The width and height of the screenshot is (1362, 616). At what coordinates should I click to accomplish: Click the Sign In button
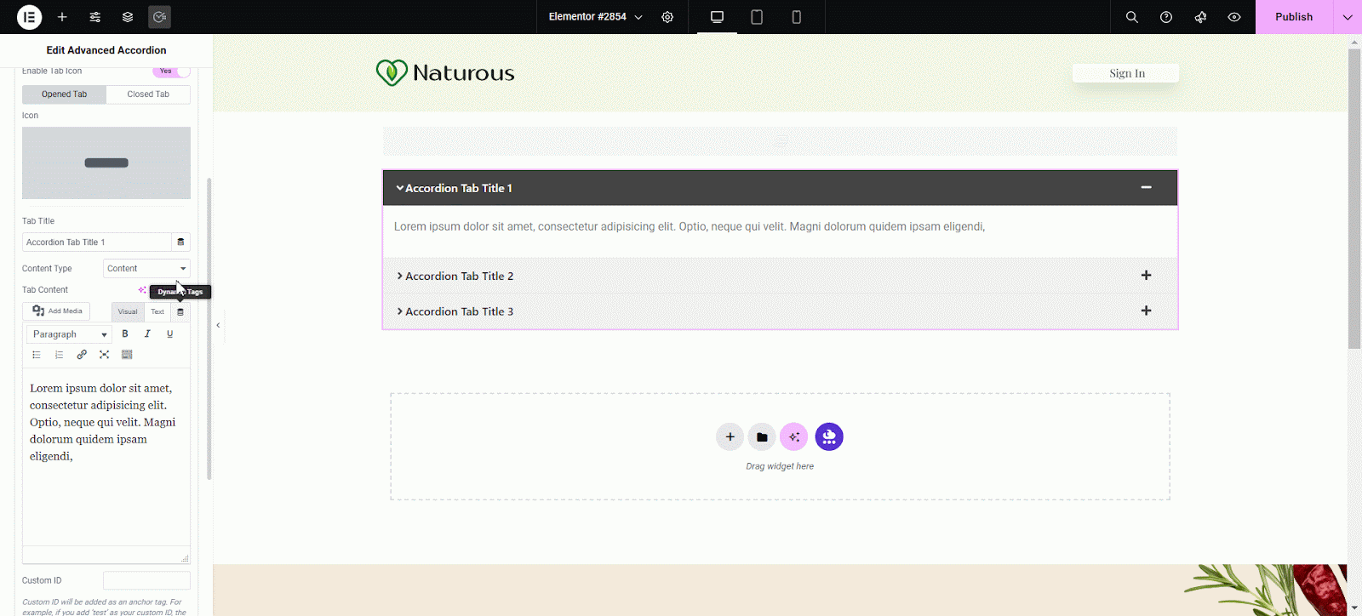[x=1125, y=73]
